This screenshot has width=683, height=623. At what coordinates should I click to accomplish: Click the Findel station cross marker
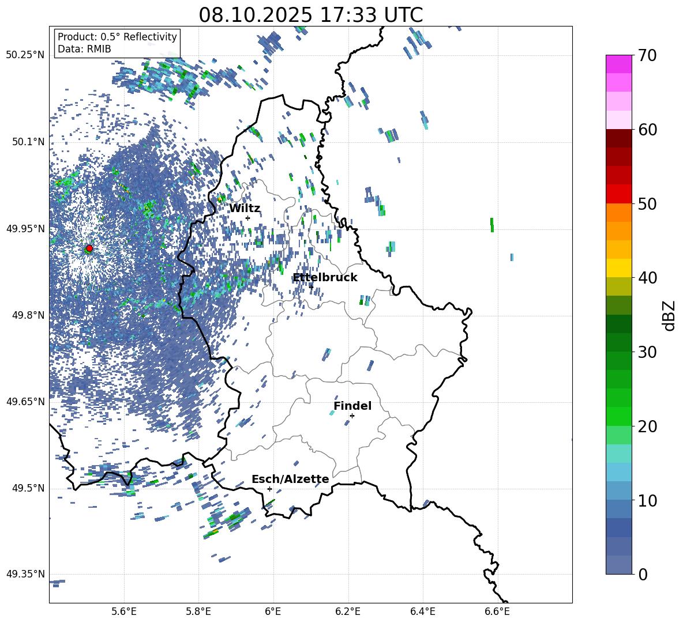[x=352, y=416]
